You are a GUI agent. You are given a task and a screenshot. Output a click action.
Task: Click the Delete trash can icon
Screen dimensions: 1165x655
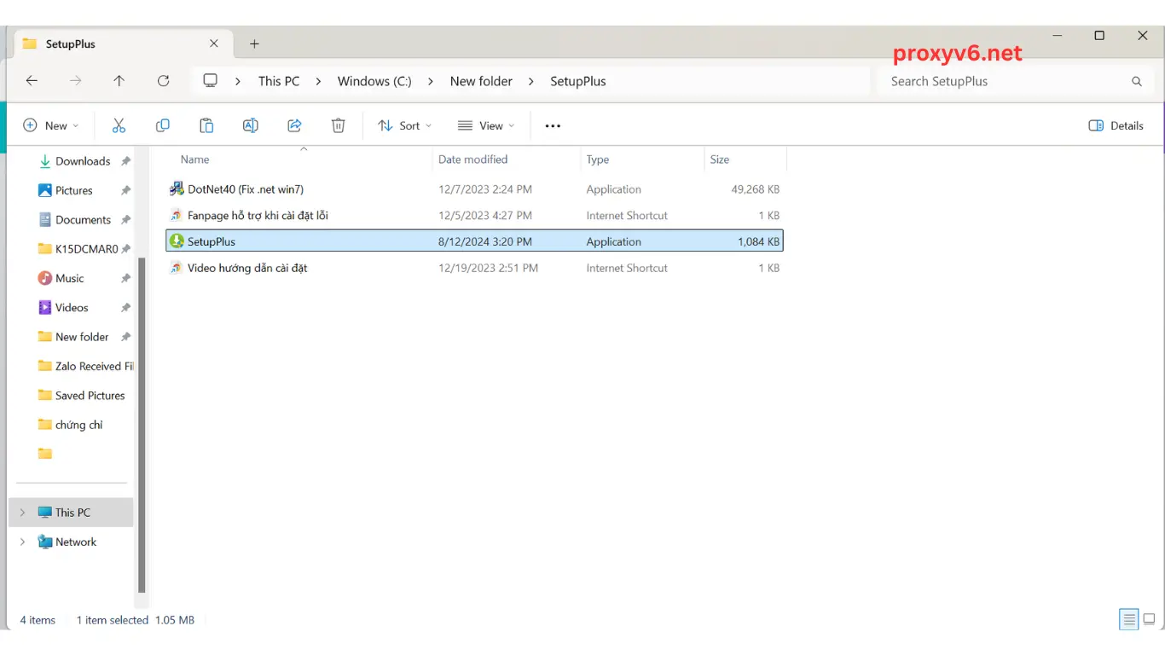pos(339,125)
